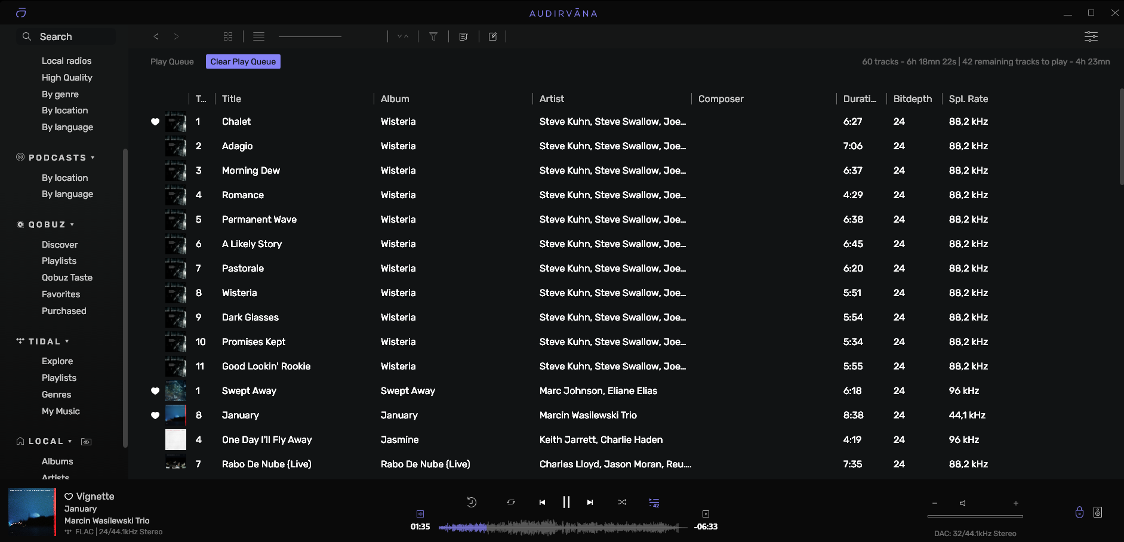Open Qobuz Discover
The image size is (1124, 542).
pyautogui.click(x=60, y=245)
